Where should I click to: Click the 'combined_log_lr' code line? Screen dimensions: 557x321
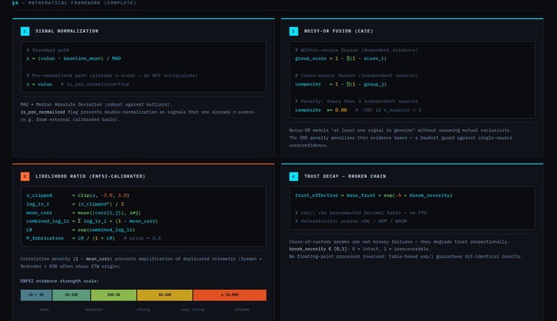[92, 222]
